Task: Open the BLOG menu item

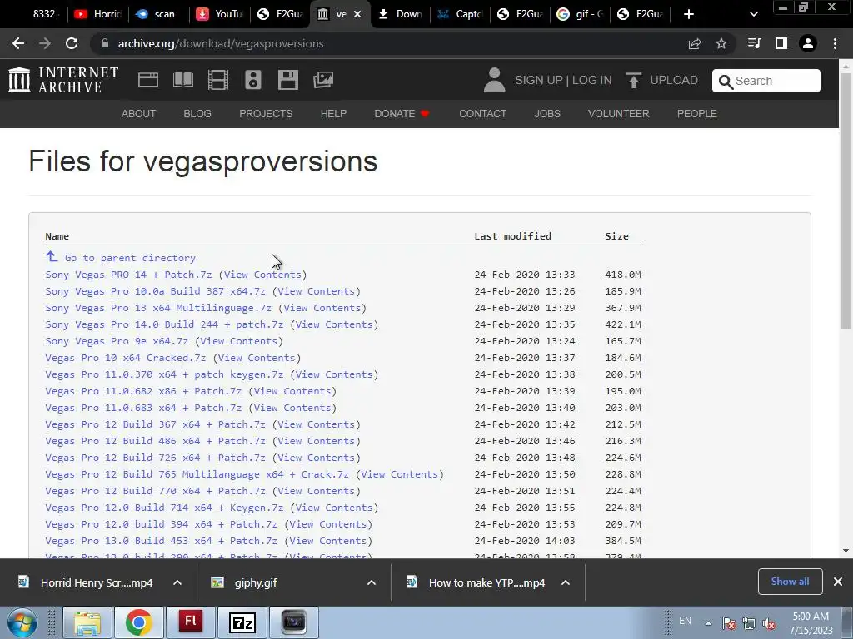Action: coord(197,113)
